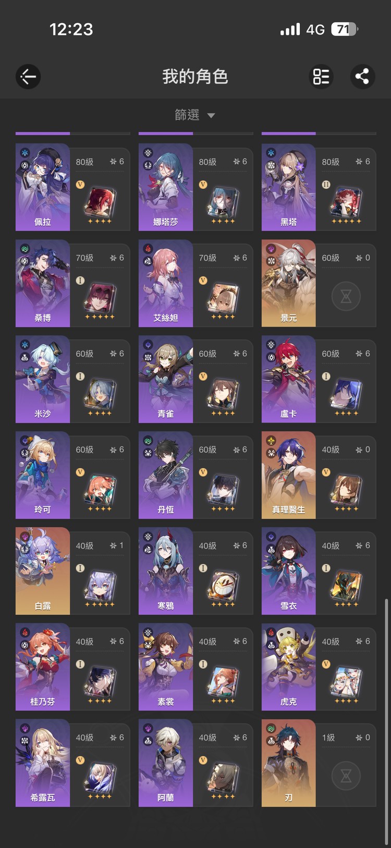Open 桂乃芬 character card
The image size is (391, 848).
[x=43, y=667]
